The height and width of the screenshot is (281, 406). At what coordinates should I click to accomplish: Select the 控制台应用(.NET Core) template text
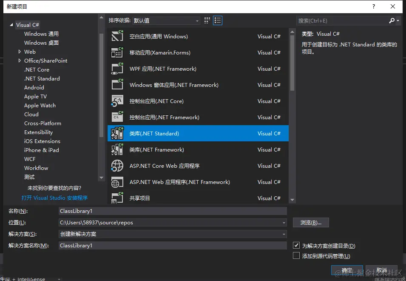156,101
